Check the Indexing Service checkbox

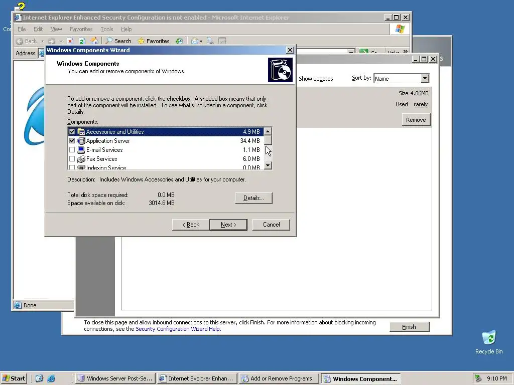point(72,167)
